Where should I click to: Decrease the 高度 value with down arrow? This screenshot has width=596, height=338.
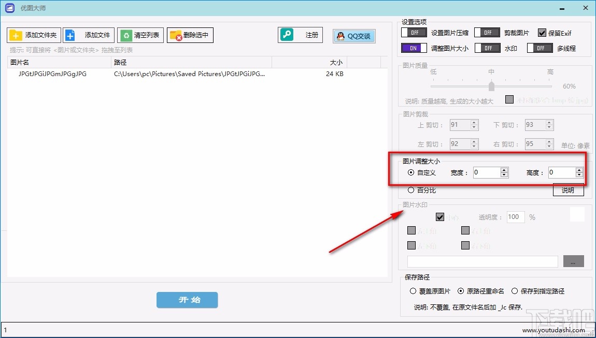[579, 175]
